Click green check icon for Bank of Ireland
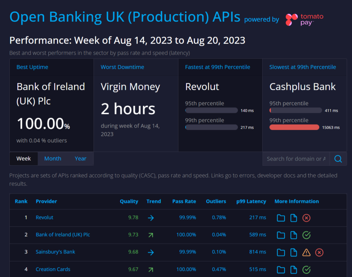The width and height of the screenshot is (352, 277). 306,235
